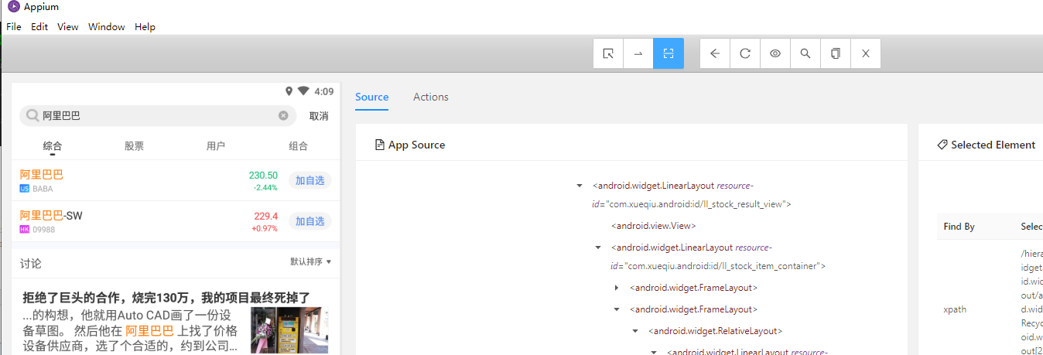Expand the first collapsed FrameLayout node
Viewport: 1043px width, 355px height.
pyautogui.click(x=617, y=288)
